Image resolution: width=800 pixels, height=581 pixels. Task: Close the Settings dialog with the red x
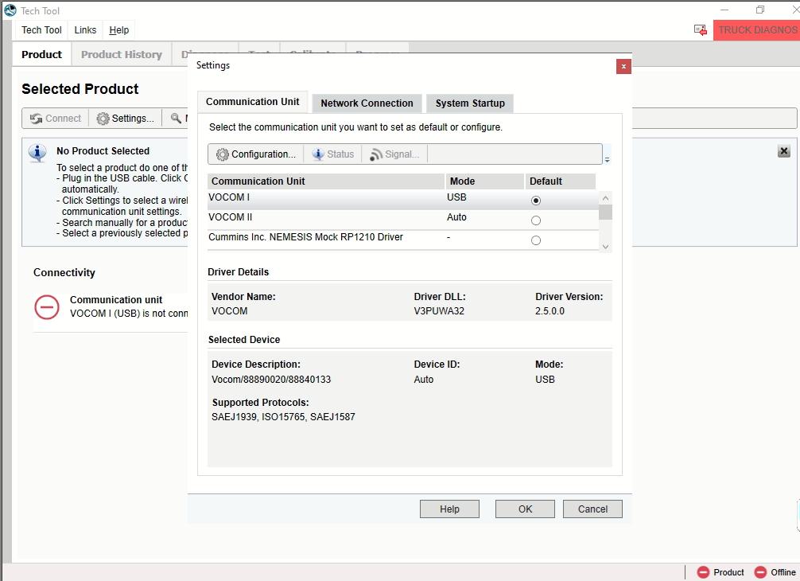tap(623, 66)
